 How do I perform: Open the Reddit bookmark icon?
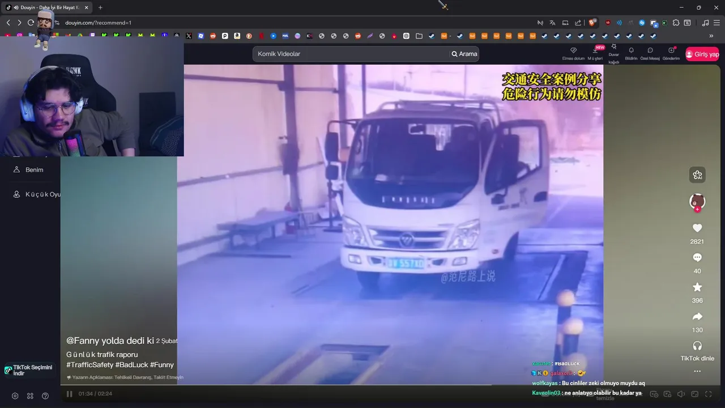point(213,36)
